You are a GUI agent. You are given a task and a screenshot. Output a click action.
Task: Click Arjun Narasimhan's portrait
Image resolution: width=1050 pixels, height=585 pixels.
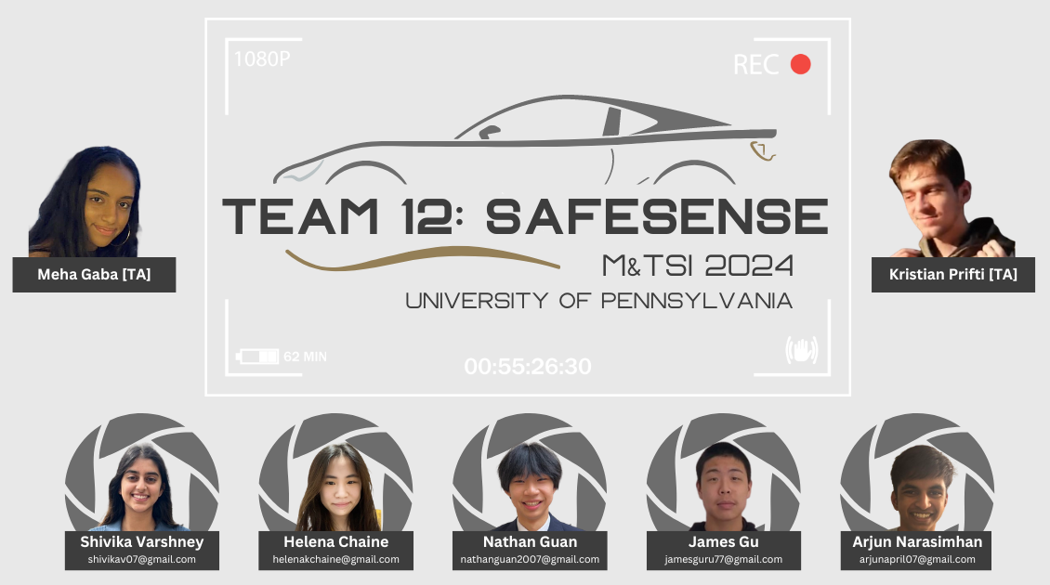pos(921,487)
